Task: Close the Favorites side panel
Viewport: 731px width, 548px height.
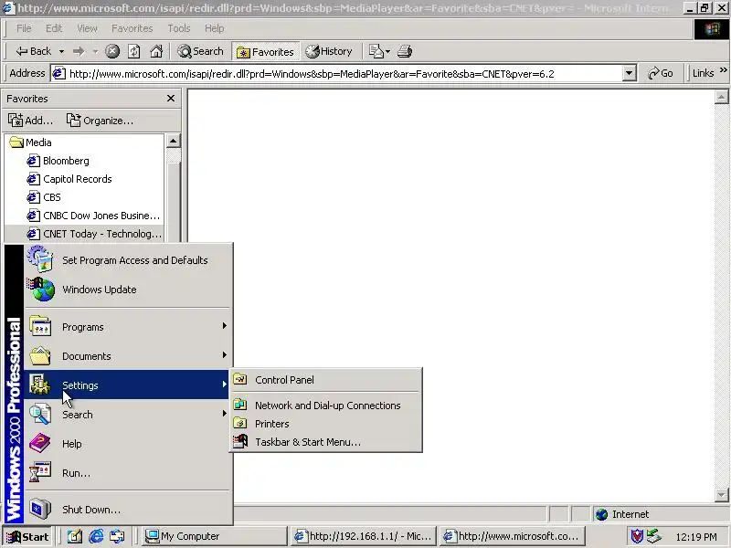Action: click(x=171, y=99)
